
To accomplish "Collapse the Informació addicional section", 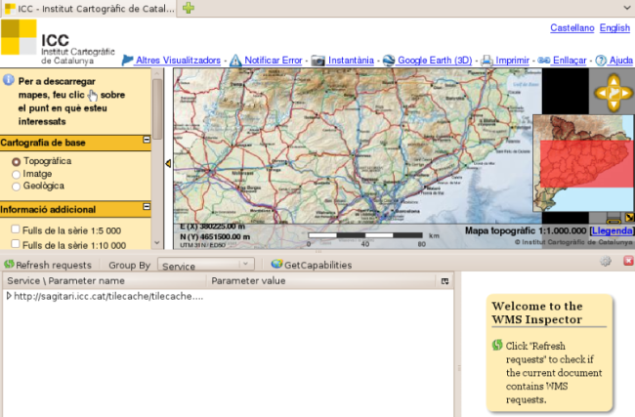I will tap(146, 208).
